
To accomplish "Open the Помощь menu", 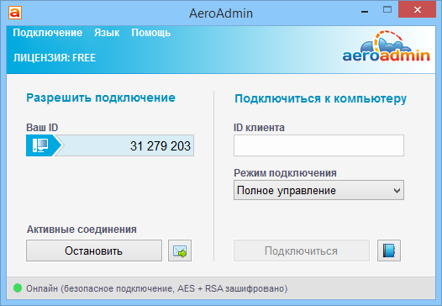I will (151, 33).
